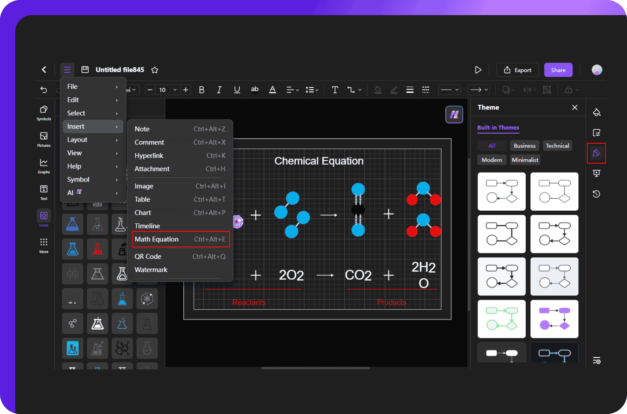Close the Theme panel
The width and height of the screenshot is (627, 414).
pos(575,107)
